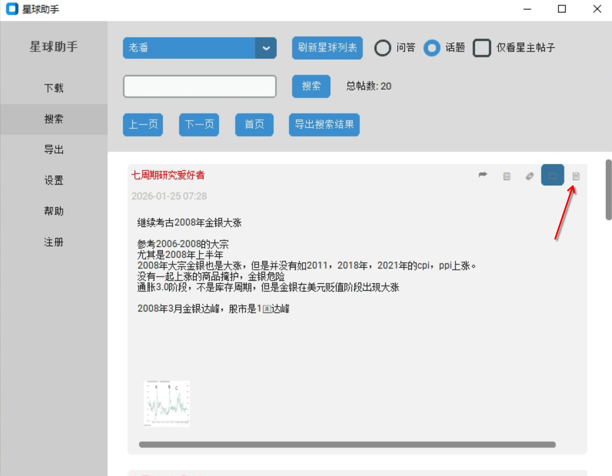This screenshot has height=476, width=612.
Task: Switch to the 导出 sidebar tab
Action: (x=54, y=149)
